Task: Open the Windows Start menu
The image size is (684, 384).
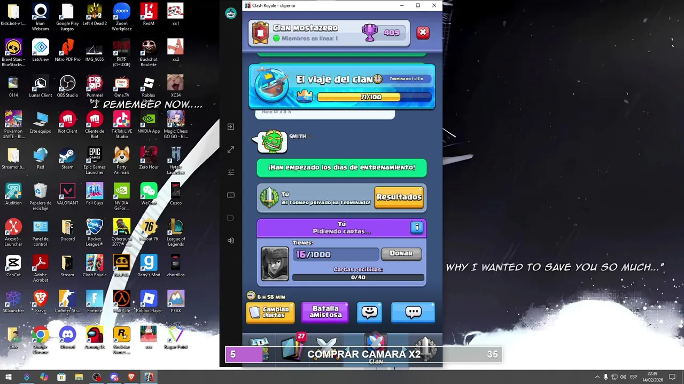Action: coord(9,377)
